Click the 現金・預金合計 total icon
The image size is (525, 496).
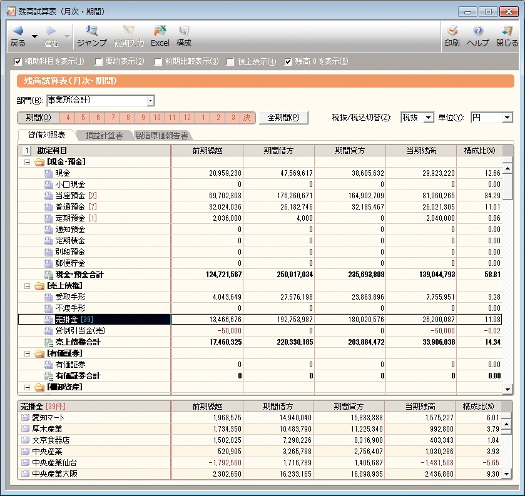pos(48,275)
